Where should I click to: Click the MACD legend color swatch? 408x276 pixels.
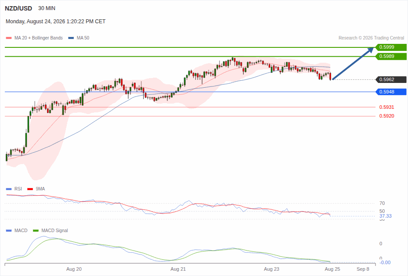point(9,230)
